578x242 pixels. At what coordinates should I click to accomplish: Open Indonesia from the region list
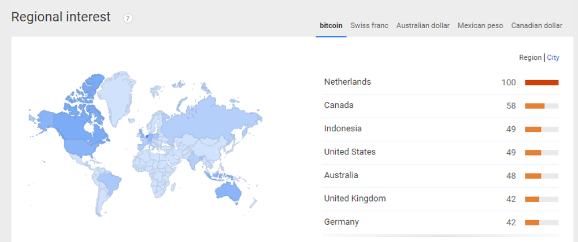[343, 129]
